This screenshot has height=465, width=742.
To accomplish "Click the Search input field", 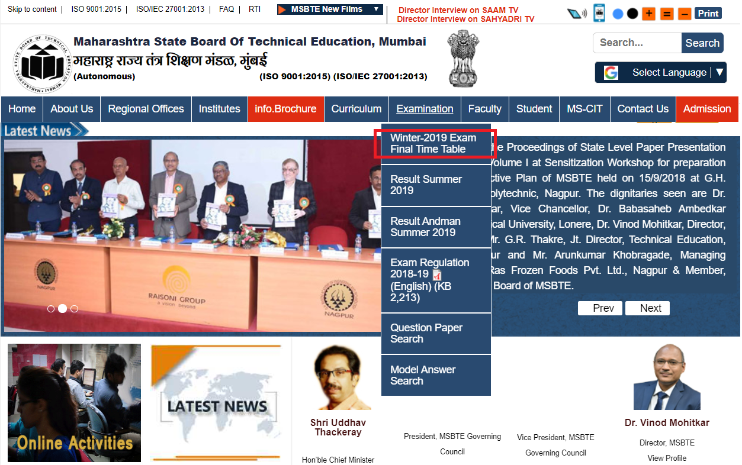I will tap(637, 43).
